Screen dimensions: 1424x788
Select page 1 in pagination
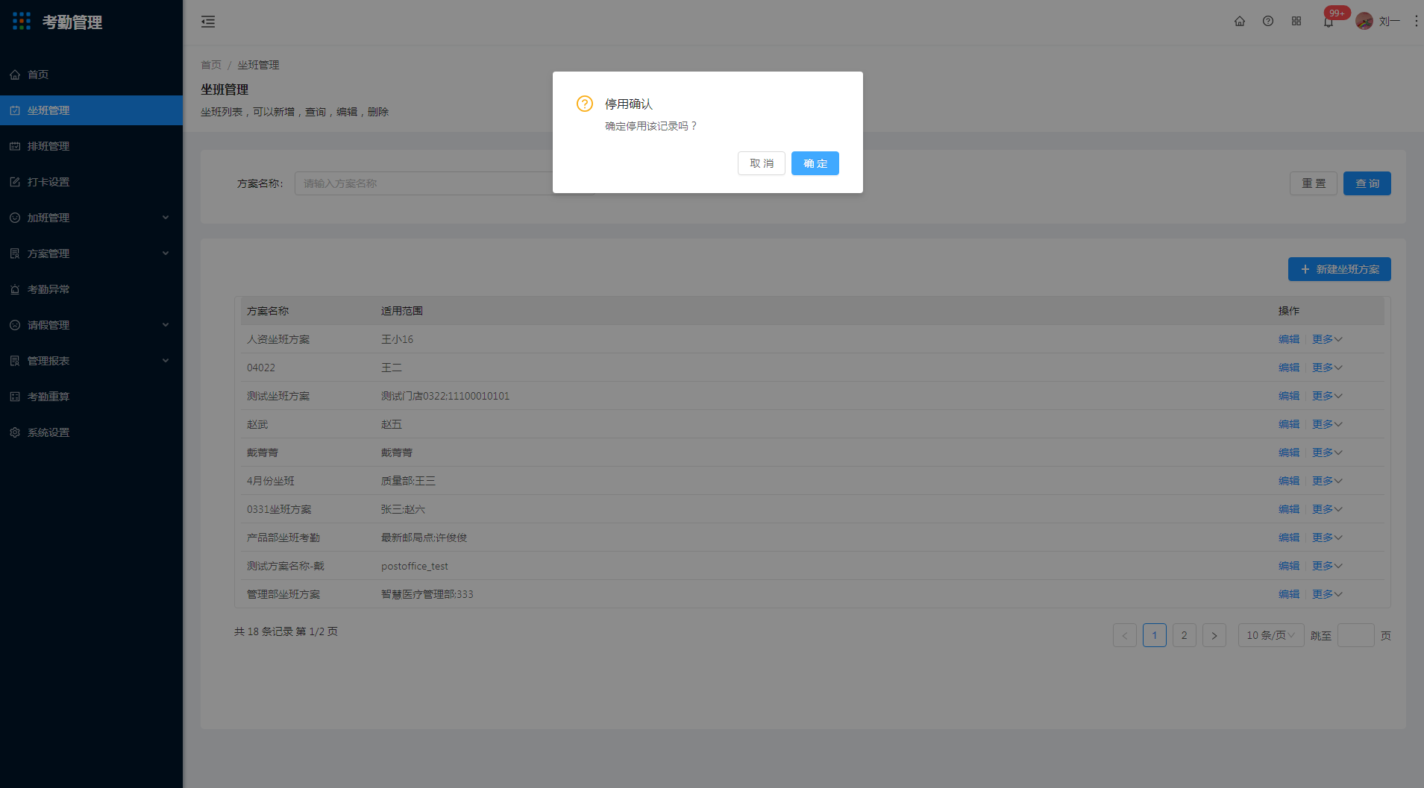[1155, 635]
